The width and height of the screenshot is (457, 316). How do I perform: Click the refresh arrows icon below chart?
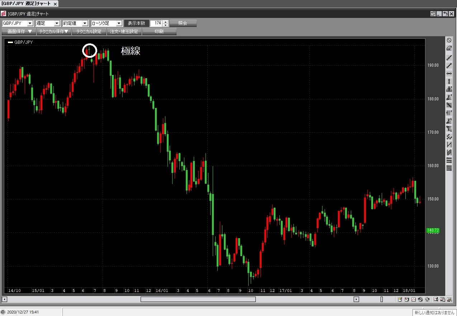[x=420, y=300]
